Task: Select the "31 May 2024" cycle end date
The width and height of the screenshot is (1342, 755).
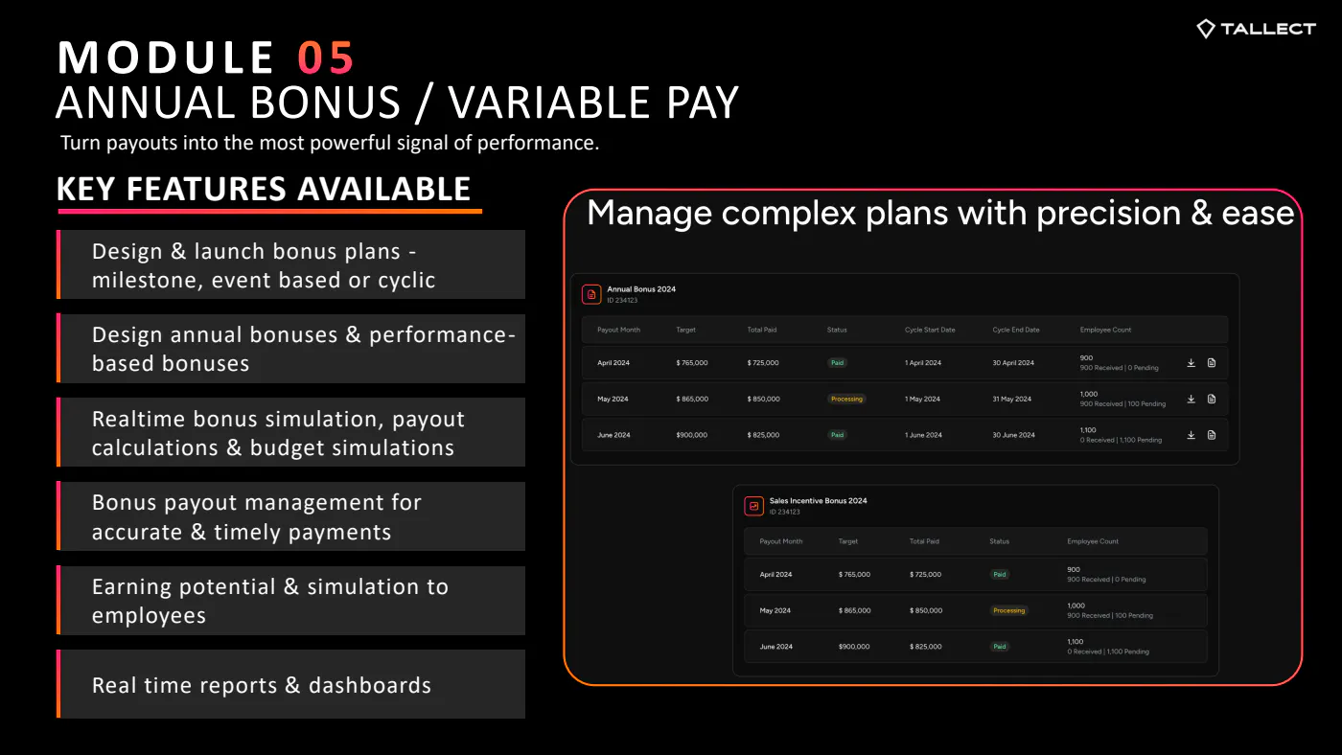Action: click(x=1012, y=399)
